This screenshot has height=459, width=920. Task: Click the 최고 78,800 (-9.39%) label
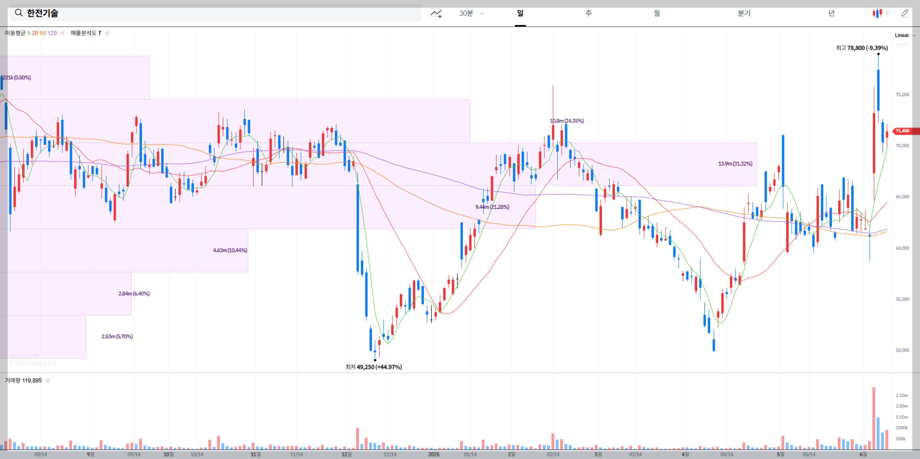click(862, 48)
